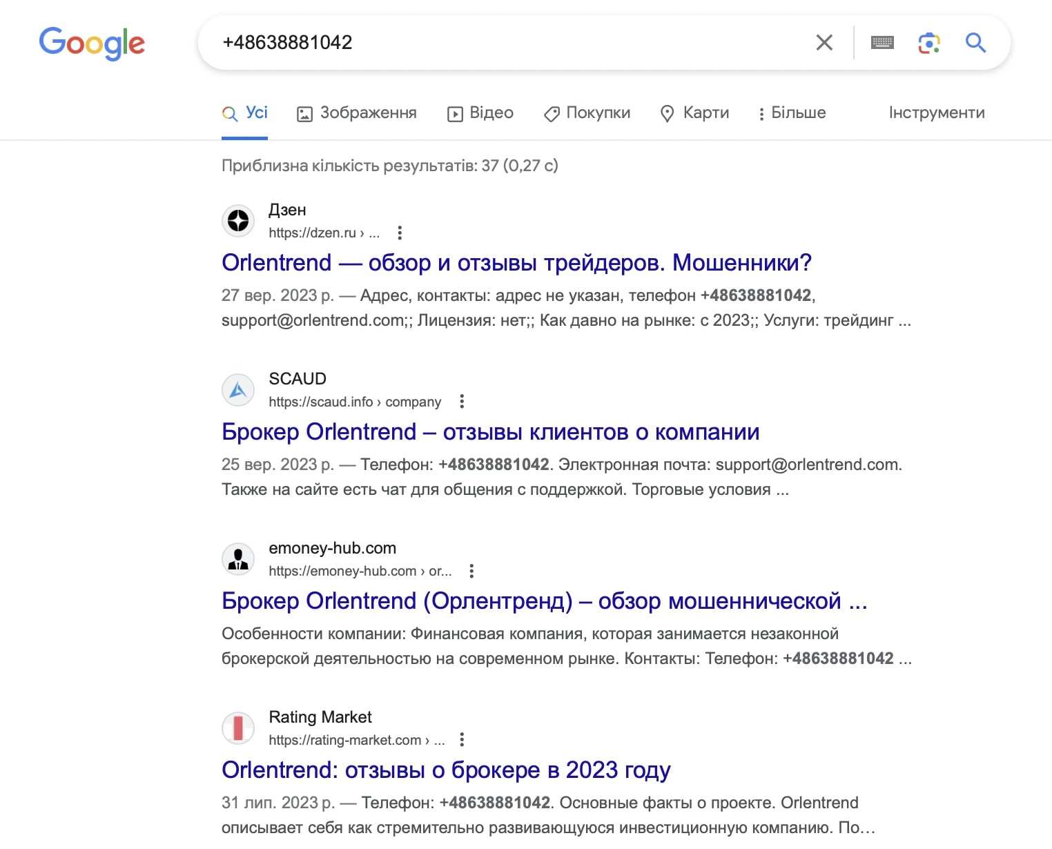
Task: Click the rating-market.com URL breadcrumb
Action: (x=357, y=740)
